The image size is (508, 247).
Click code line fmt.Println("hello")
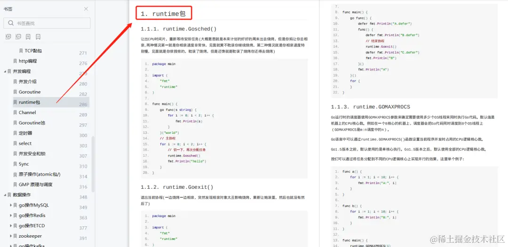coord(187,161)
